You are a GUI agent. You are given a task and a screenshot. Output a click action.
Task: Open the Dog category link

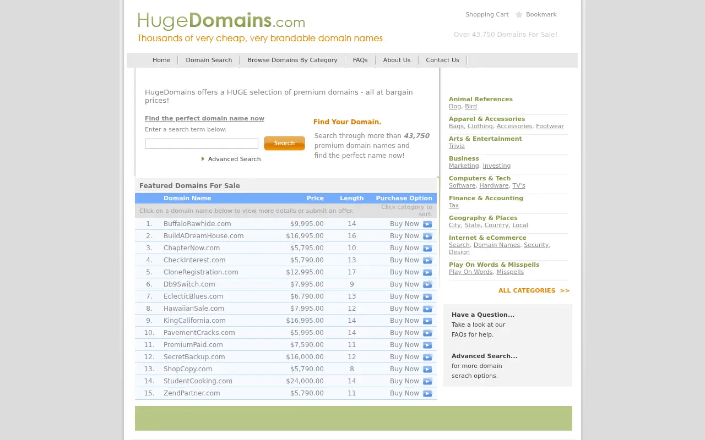(x=455, y=107)
